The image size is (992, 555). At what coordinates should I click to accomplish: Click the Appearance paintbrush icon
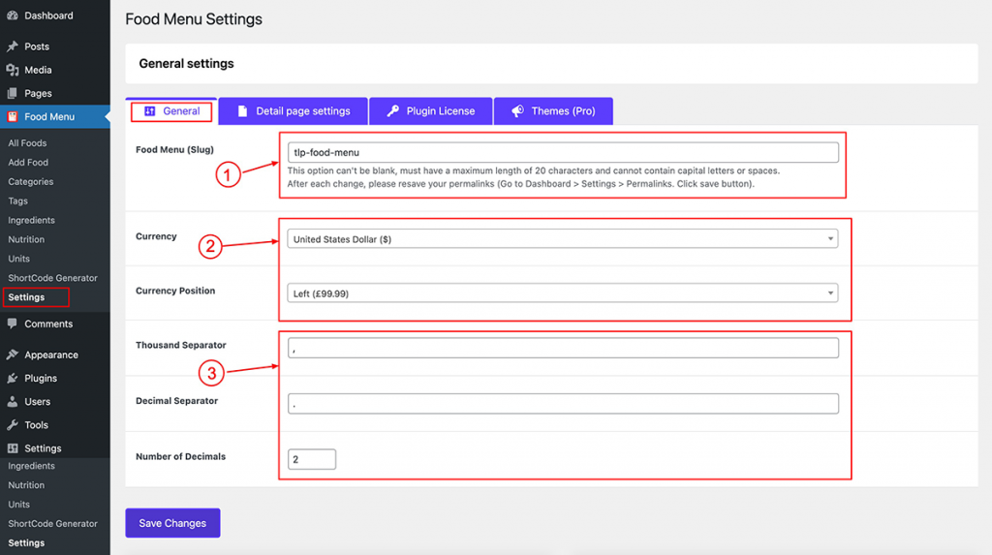[x=13, y=355]
